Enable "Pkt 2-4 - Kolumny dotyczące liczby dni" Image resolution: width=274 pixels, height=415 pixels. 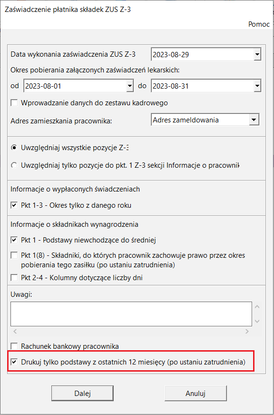point(14,279)
